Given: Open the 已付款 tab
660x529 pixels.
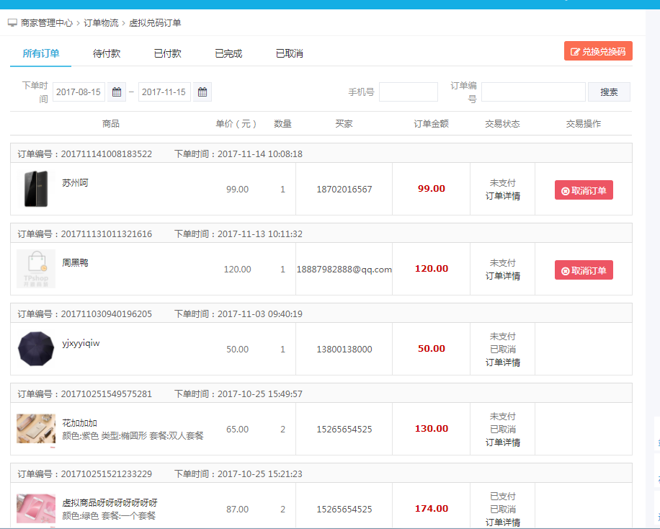Looking at the screenshot, I should [168, 53].
